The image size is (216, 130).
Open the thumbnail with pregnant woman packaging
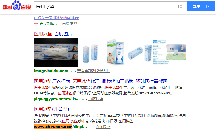(115, 52)
